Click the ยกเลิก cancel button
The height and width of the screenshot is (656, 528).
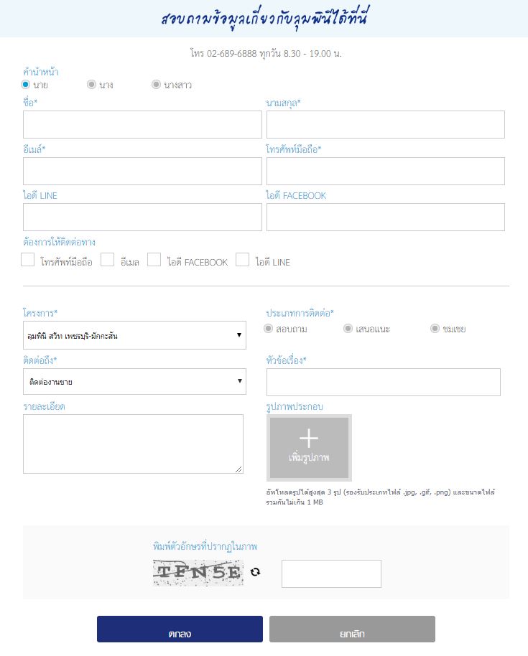352,629
